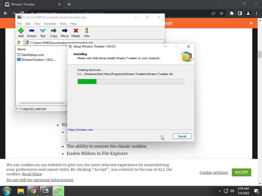Click the 7-Zip horizontal scrollbar

(x=42, y=103)
